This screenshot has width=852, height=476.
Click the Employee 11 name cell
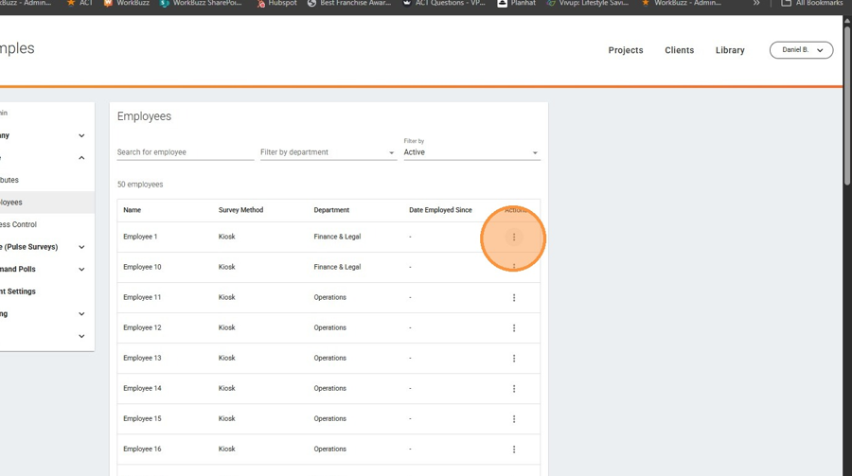pyautogui.click(x=142, y=298)
